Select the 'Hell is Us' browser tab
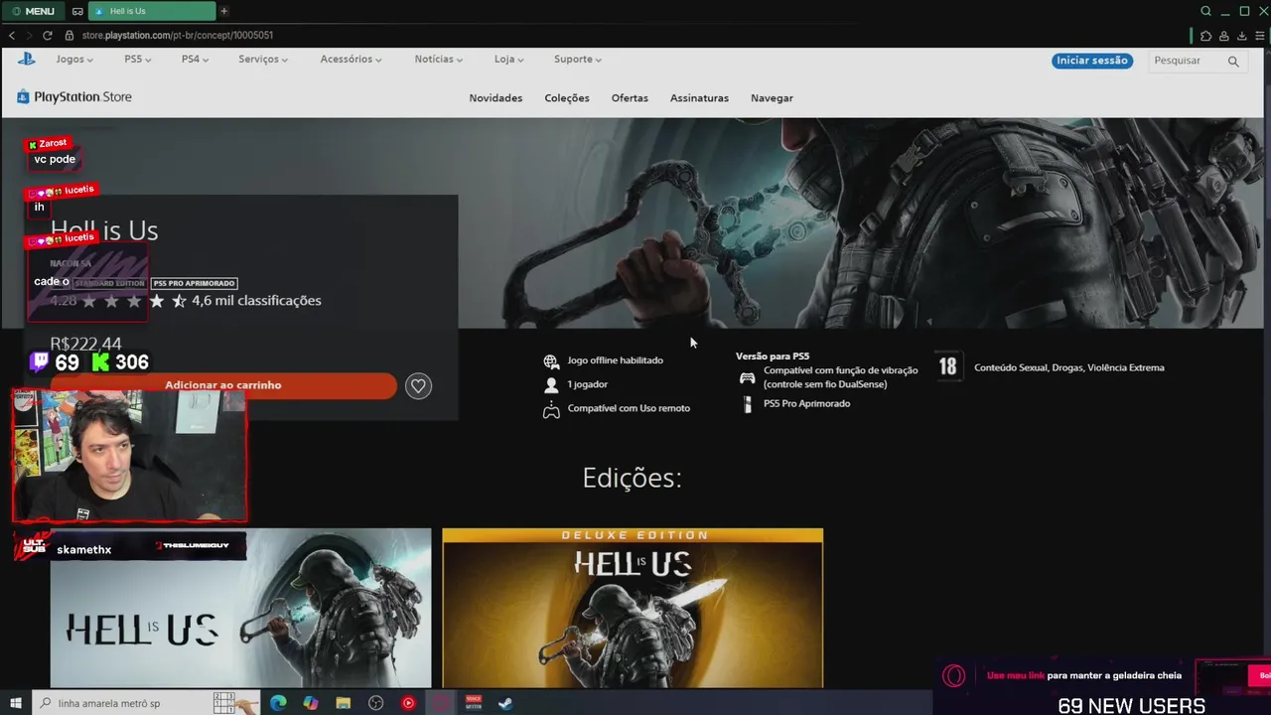This screenshot has width=1271, height=715. click(152, 11)
